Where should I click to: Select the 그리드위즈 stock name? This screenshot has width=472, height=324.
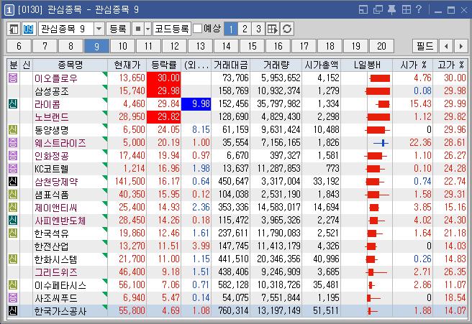(55, 272)
